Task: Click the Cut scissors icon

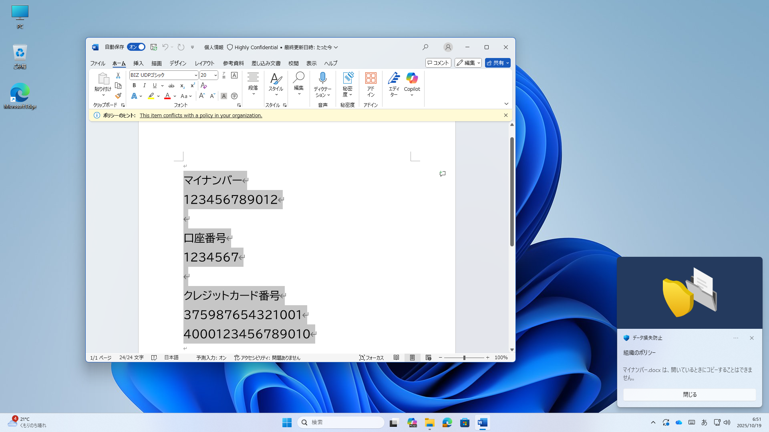Action: (118, 75)
